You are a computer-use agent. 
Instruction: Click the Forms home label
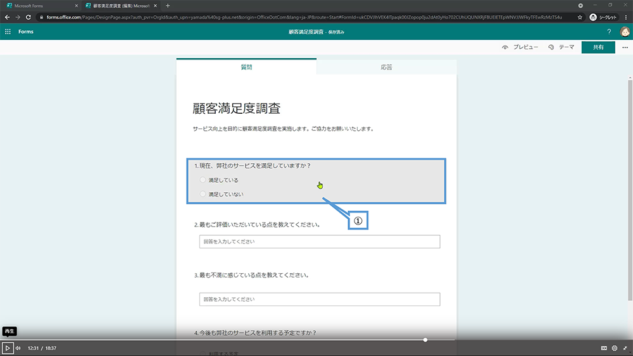26,32
